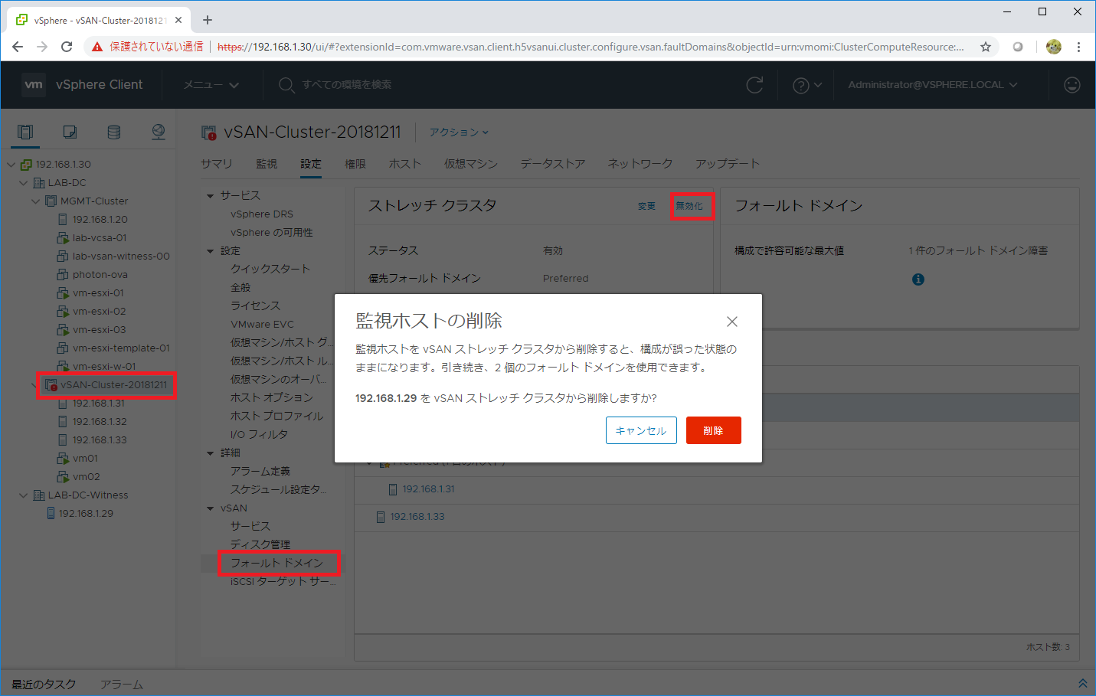Select lab-vsan-witness-00 VM in tree
Viewport: 1096px width, 696px height.
coord(121,256)
